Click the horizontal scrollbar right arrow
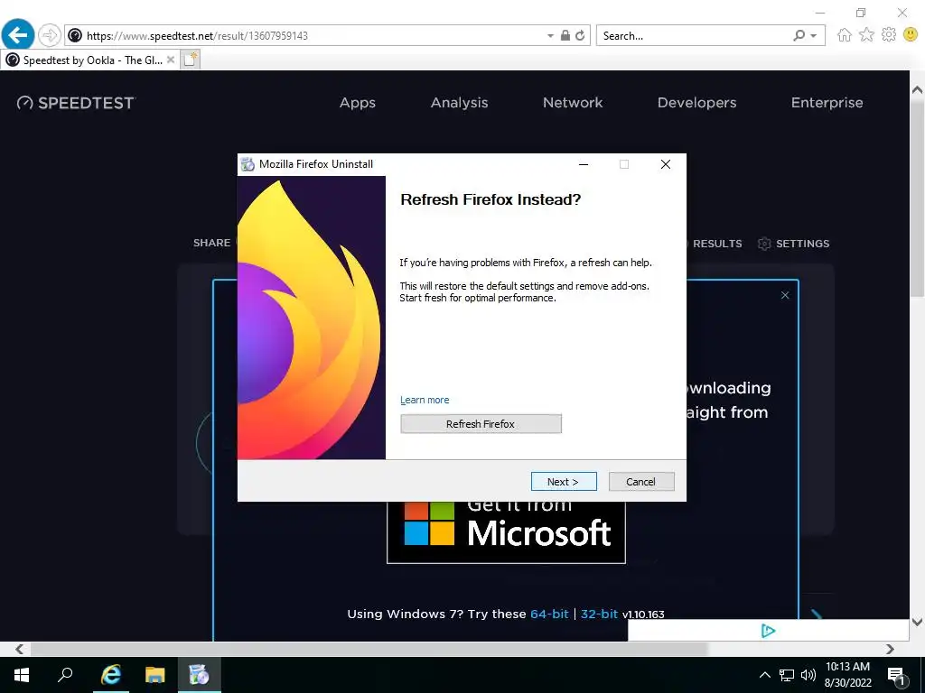 (890, 649)
